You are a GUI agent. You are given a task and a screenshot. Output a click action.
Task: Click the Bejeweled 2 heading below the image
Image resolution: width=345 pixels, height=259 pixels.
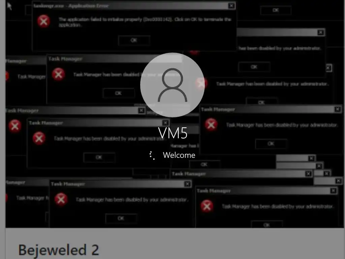coord(59,250)
